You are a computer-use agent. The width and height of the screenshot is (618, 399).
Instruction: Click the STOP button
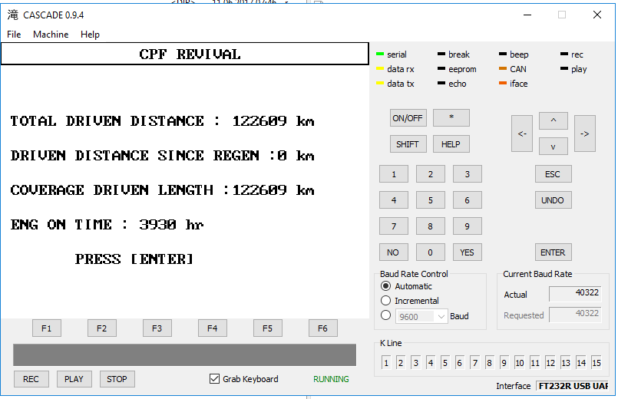[117, 379]
